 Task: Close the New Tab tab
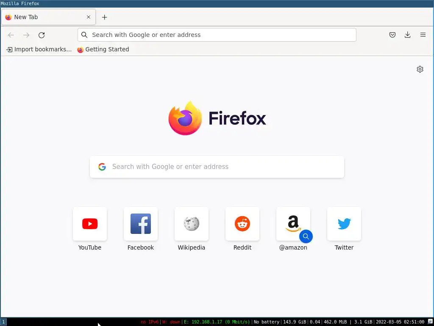(x=89, y=17)
